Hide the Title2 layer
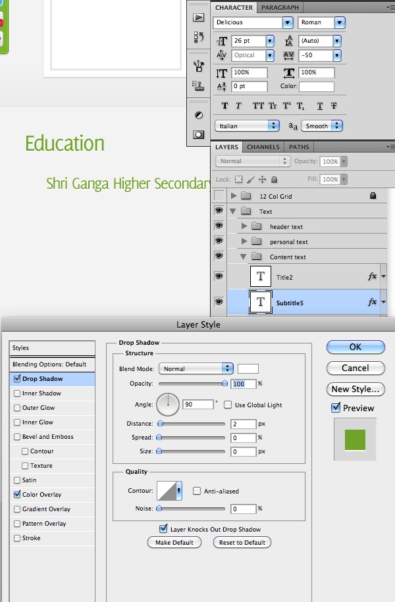 [219, 276]
